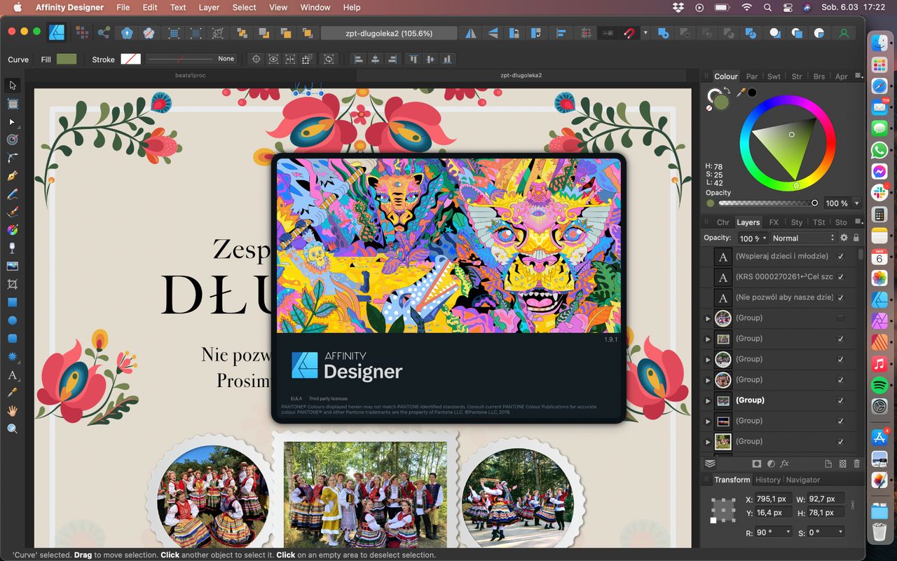
Task: Select the Ellipse tool
Action: [x=13, y=320]
